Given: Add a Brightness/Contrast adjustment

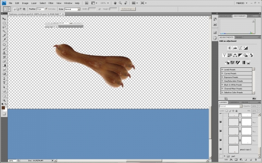Looking at the screenshot, I should [230, 48].
